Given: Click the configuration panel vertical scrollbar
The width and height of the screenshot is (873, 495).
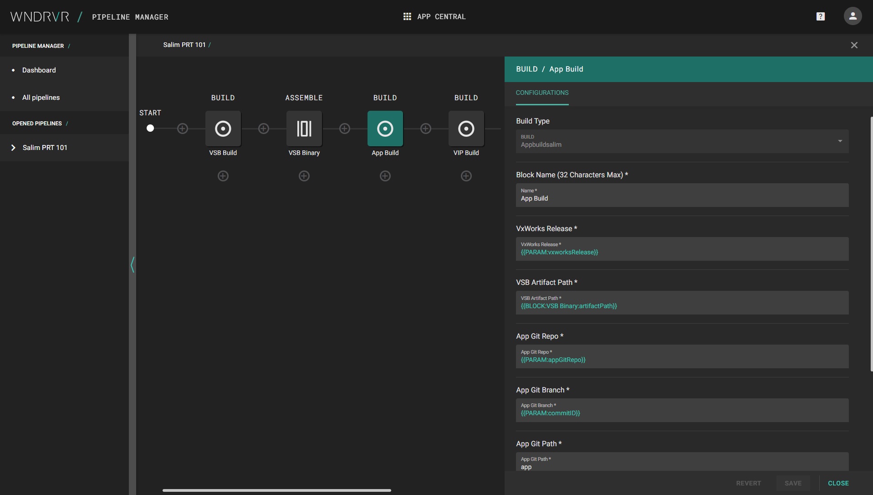Looking at the screenshot, I should (x=871, y=244).
